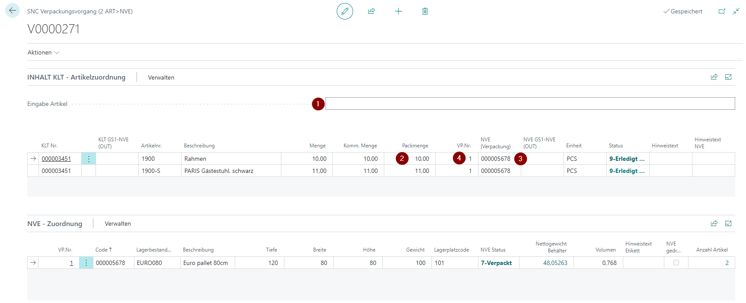Click the pencil edit icon
Screen dimensions: 746x303
tap(344, 11)
